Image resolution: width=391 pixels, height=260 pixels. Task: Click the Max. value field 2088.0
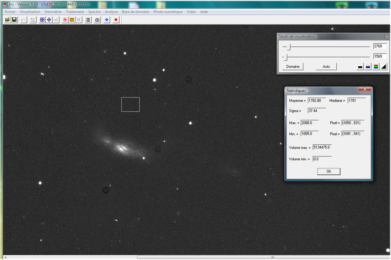click(310, 123)
